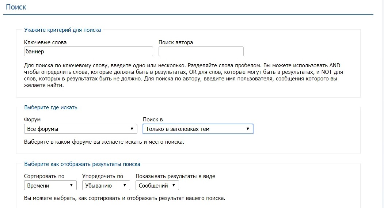The height and width of the screenshot is (208, 384).
Task: Click the "Поиск в" label
Action: (153, 120)
